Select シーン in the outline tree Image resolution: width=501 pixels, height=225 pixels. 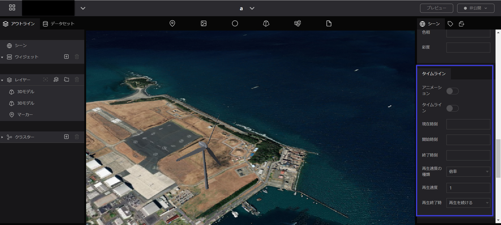tap(42, 45)
